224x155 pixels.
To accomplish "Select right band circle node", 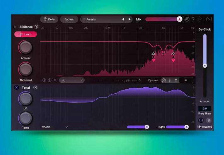I will (x=173, y=57).
